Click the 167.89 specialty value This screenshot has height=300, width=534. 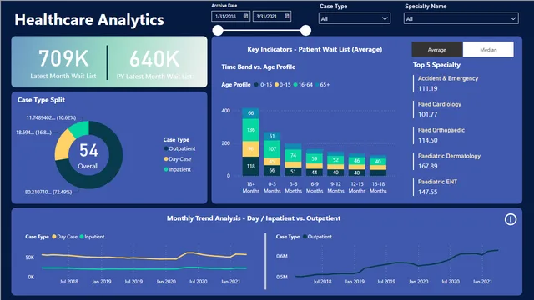428,166
